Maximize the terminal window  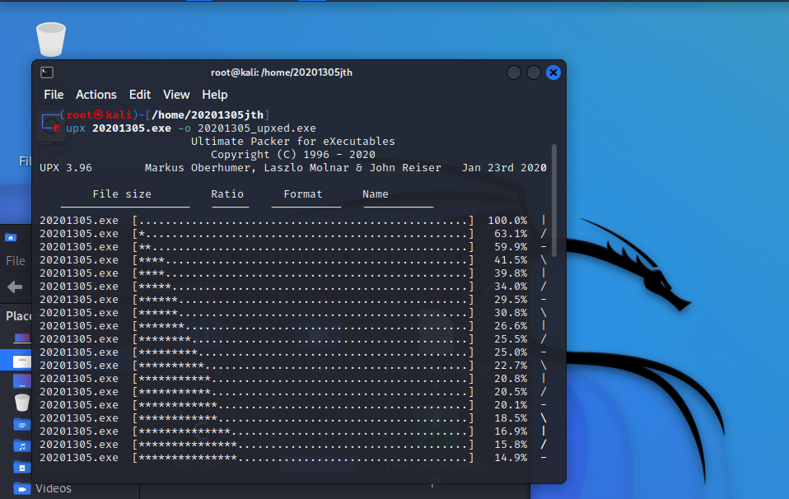534,72
